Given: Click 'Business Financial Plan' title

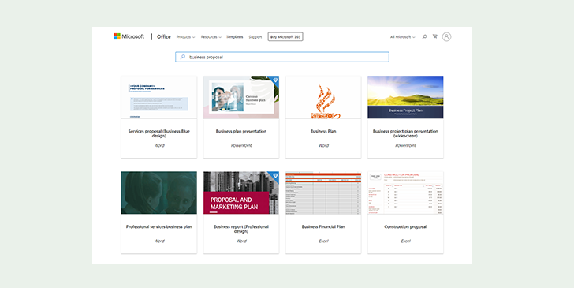Looking at the screenshot, I should click(323, 226).
